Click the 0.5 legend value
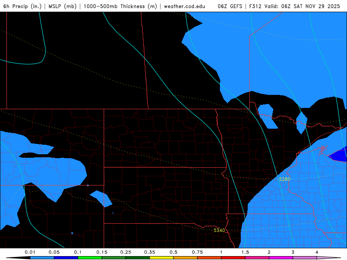347x260 pixels. coord(173,252)
